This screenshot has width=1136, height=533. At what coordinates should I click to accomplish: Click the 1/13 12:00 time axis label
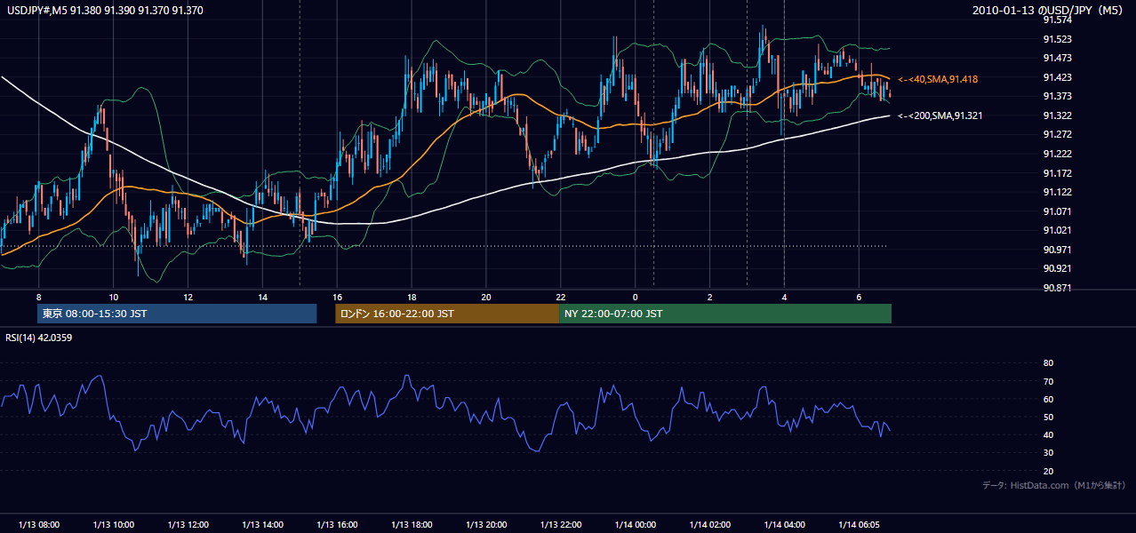(188, 524)
